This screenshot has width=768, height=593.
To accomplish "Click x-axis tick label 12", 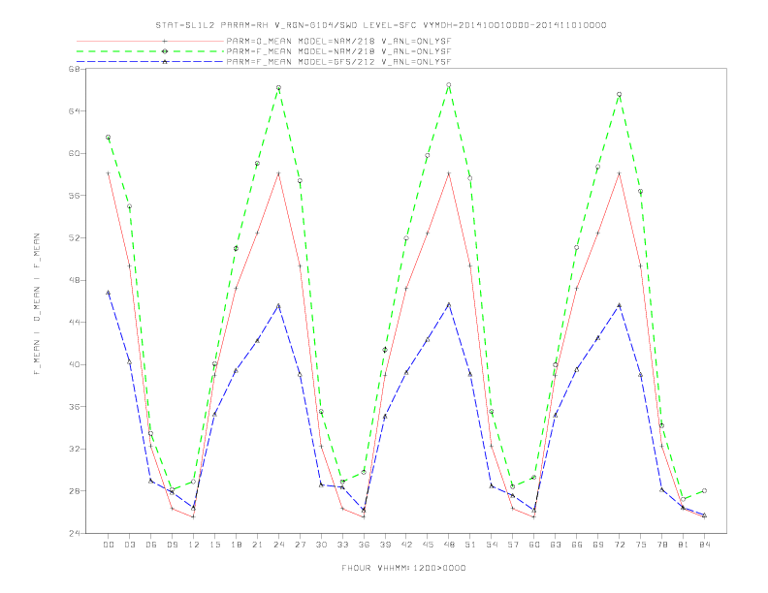I will (x=194, y=545).
